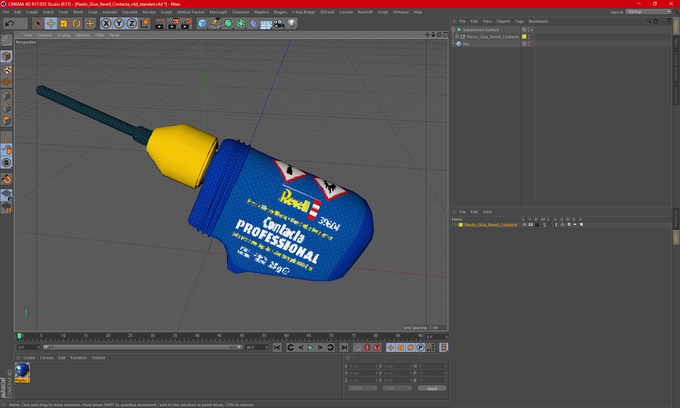Open the timeline film strip icon
Screen dimensions: 680x408
pyautogui.click(x=443, y=347)
